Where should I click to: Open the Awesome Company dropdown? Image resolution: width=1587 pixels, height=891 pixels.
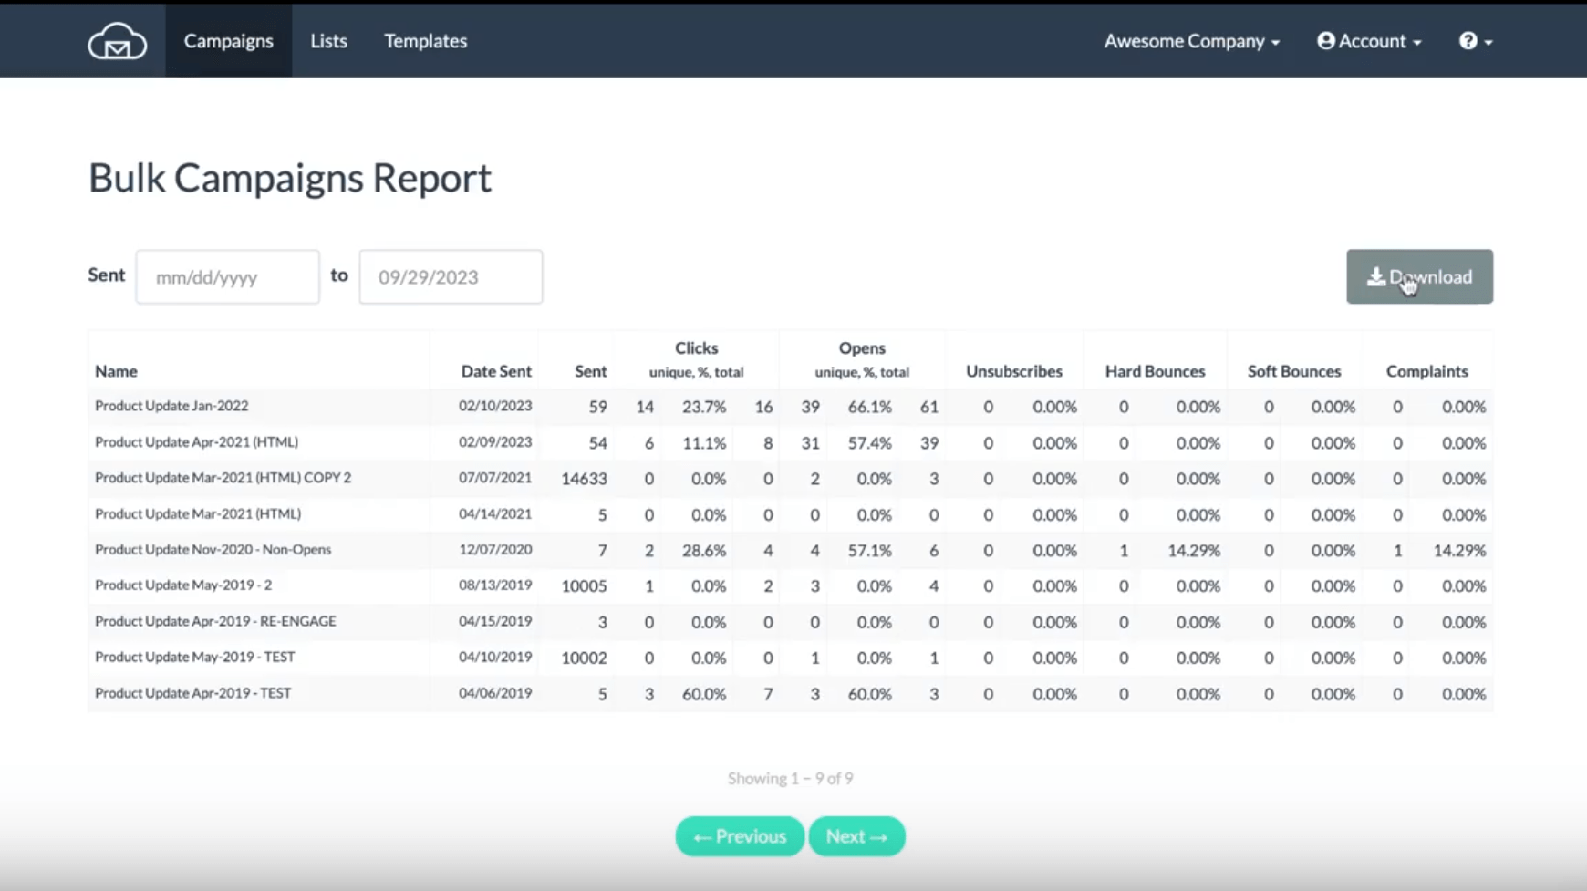[1192, 40]
